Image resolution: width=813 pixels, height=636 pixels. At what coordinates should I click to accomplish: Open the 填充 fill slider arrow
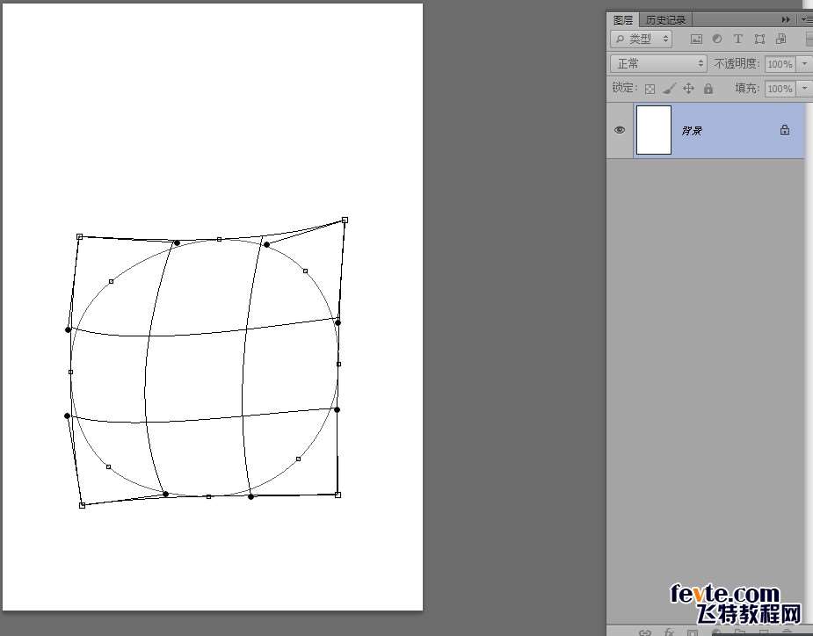click(805, 89)
